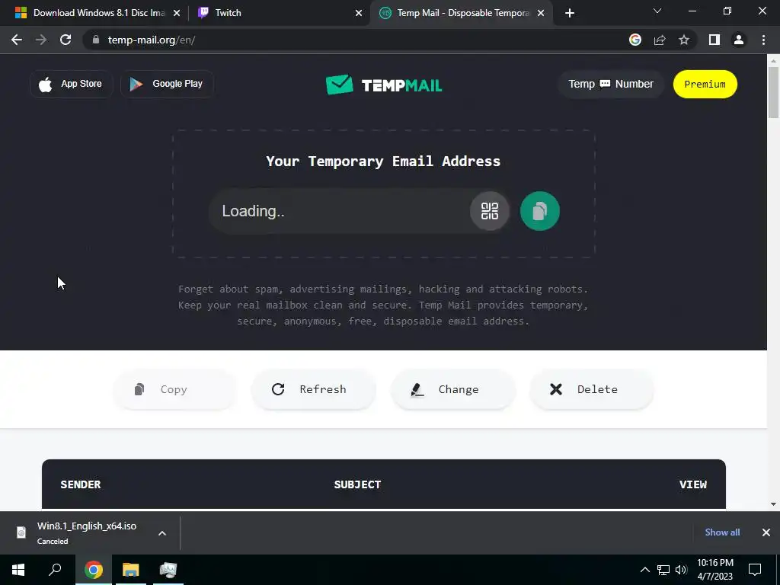
Task: Click the SENDER column header
Action: point(81,484)
